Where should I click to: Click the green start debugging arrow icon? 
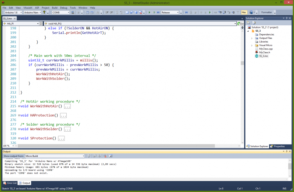(149, 12)
